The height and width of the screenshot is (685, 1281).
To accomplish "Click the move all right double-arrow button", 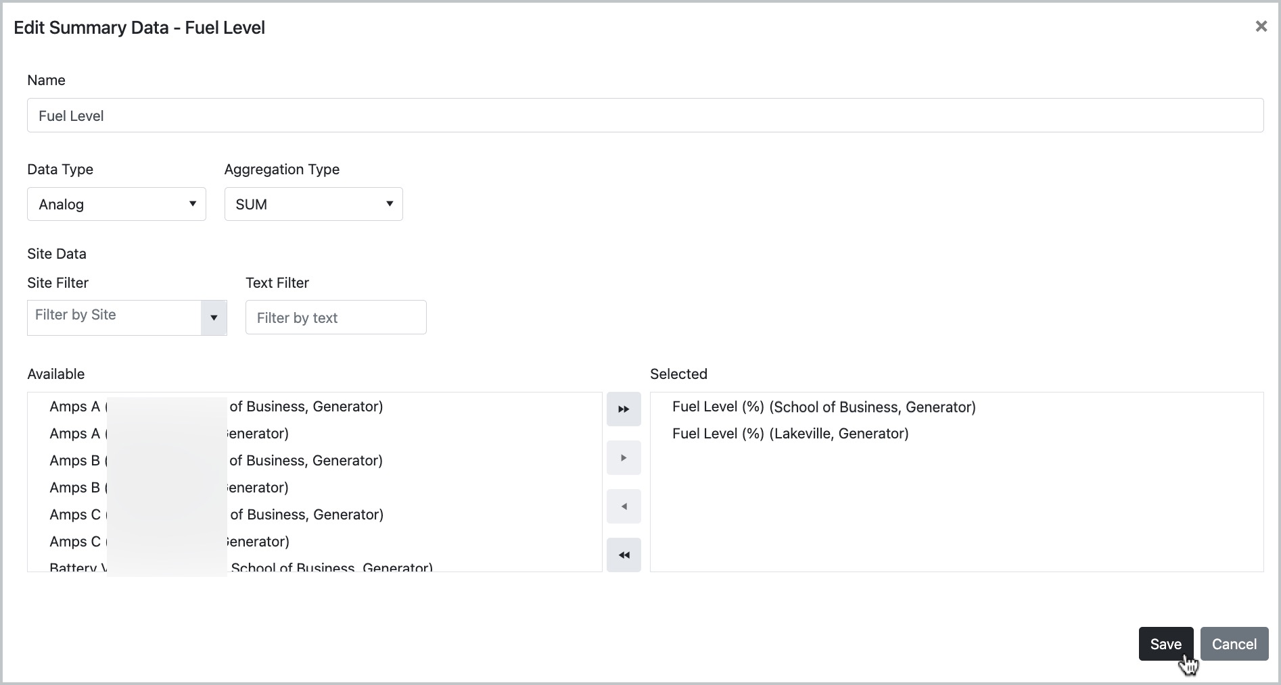I will (623, 409).
